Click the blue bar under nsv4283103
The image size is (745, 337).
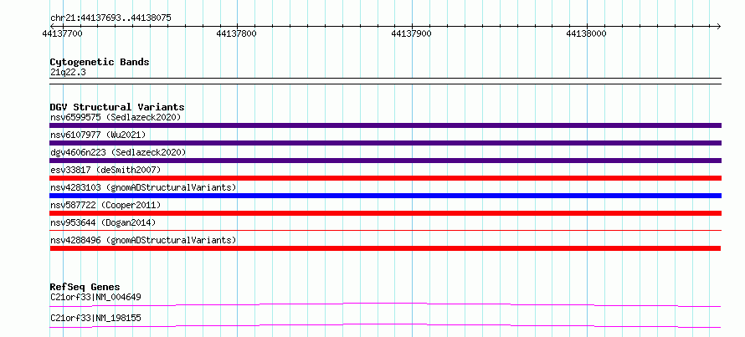385,196
